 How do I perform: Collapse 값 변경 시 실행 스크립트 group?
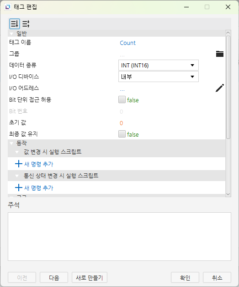17,152
